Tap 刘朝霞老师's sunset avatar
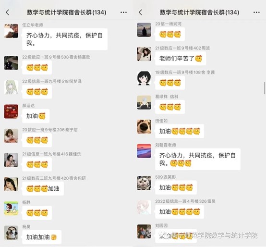266x247 pixels. click(x=144, y=151)
